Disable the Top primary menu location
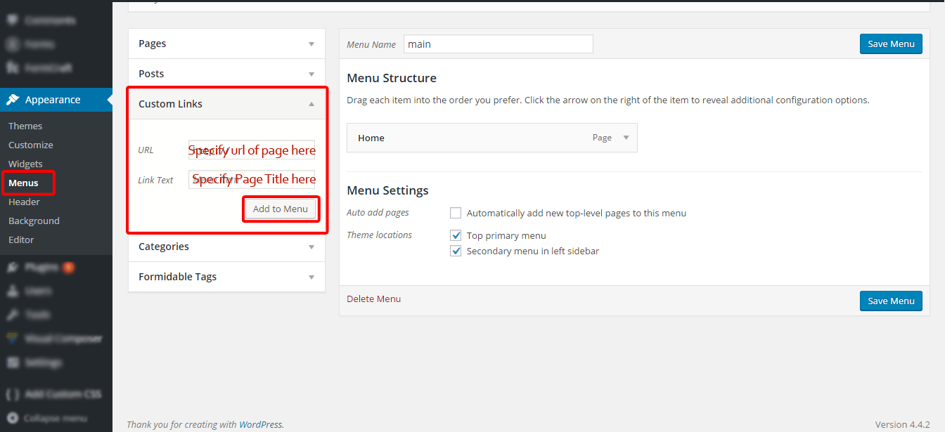This screenshot has height=432, width=945. coord(455,235)
